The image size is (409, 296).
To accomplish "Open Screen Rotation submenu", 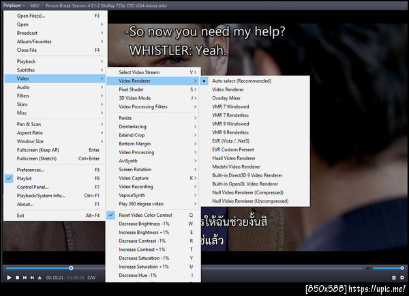I will click(153, 170).
